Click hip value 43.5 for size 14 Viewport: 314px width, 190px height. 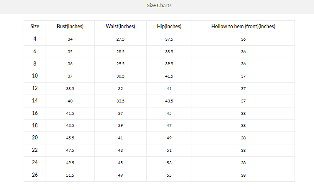pyautogui.click(x=169, y=101)
